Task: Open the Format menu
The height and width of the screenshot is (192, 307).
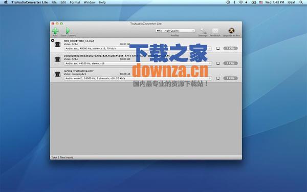Action: (75, 3)
